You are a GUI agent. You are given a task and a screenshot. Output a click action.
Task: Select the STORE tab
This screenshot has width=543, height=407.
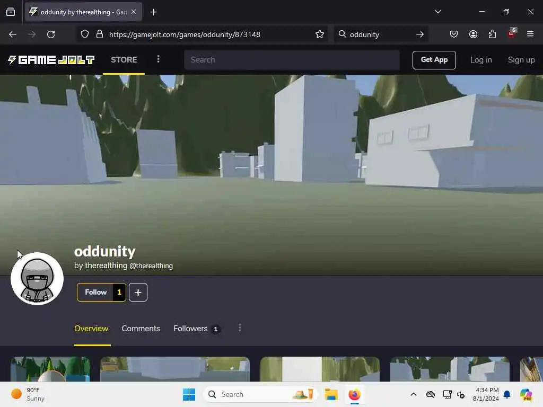tap(124, 59)
